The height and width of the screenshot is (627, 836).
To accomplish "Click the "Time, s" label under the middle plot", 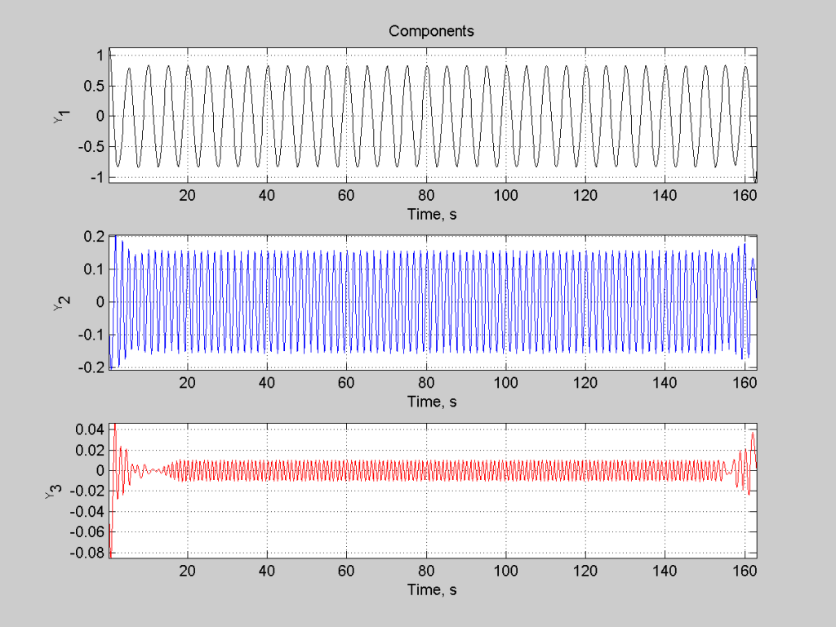I will coord(431,402).
